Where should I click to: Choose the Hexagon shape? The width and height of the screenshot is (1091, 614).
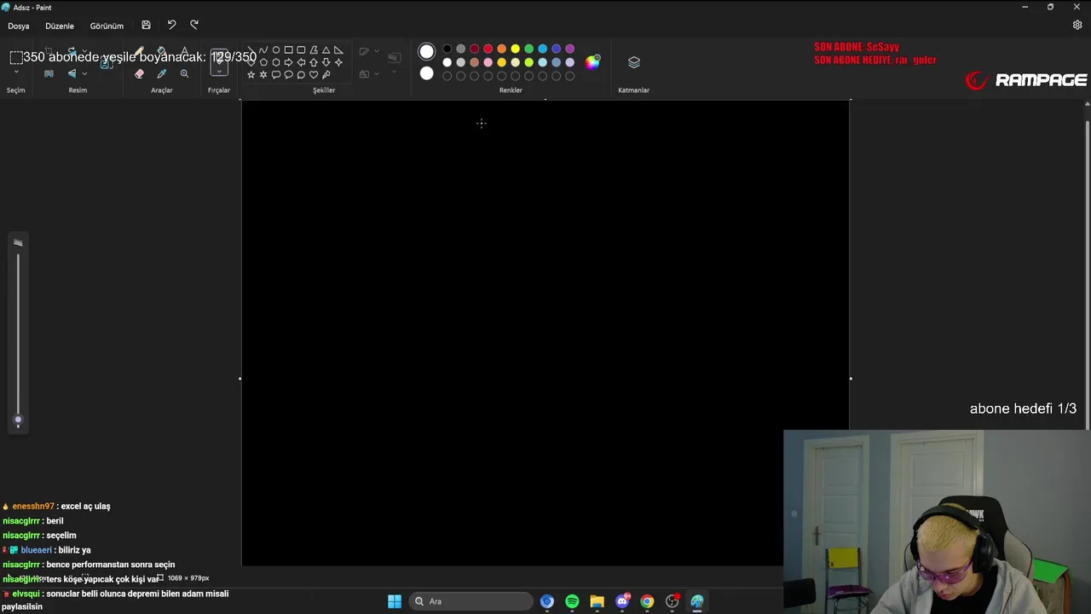[x=276, y=62]
